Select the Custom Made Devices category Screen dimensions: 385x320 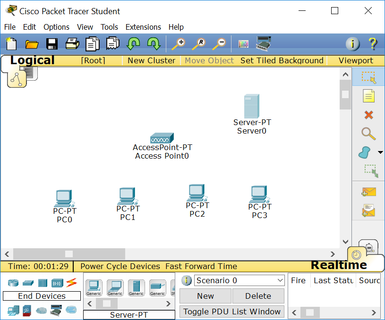pyautogui.click(x=56, y=311)
